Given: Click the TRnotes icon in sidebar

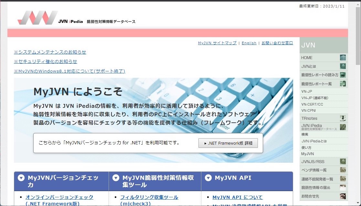Looking at the screenshot, I should pos(343,118).
